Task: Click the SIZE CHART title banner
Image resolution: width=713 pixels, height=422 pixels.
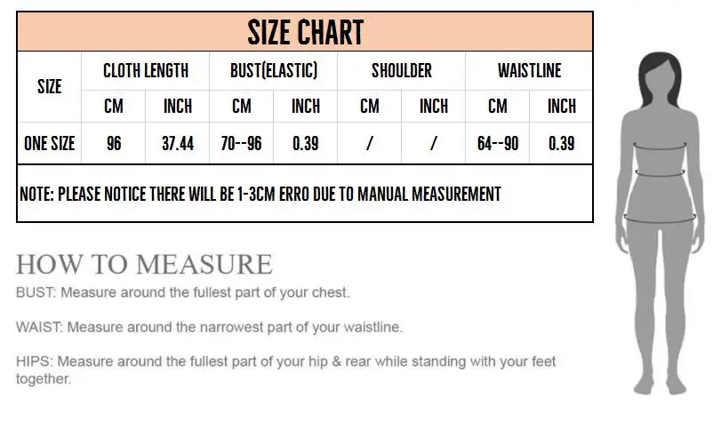Action: (305, 32)
